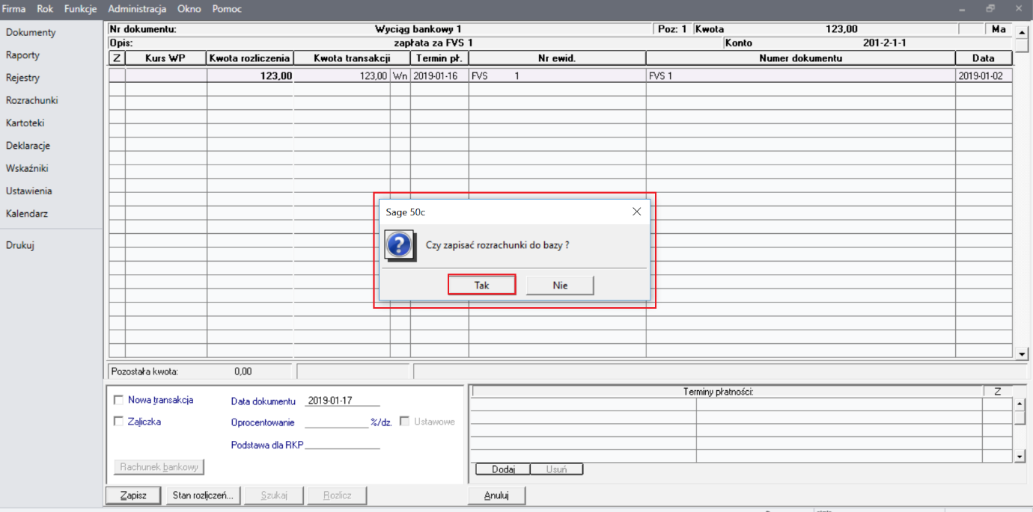Click Usuń under Terminy płatności
The width and height of the screenshot is (1033, 512).
[556, 469]
